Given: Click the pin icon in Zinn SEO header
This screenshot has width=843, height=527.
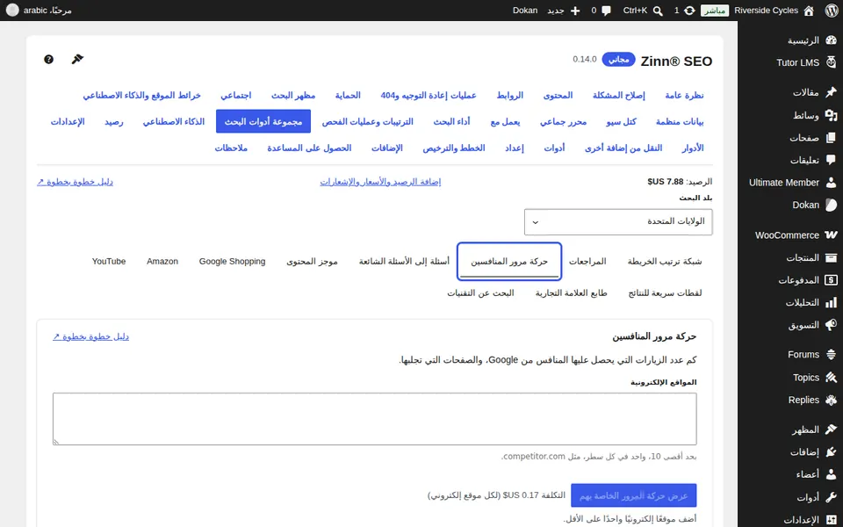Looking at the screenshot, I should (77, 59).
